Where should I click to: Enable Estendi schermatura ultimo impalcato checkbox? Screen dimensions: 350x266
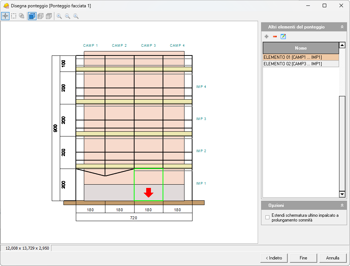pyautogui.click(x=268, y=217)
